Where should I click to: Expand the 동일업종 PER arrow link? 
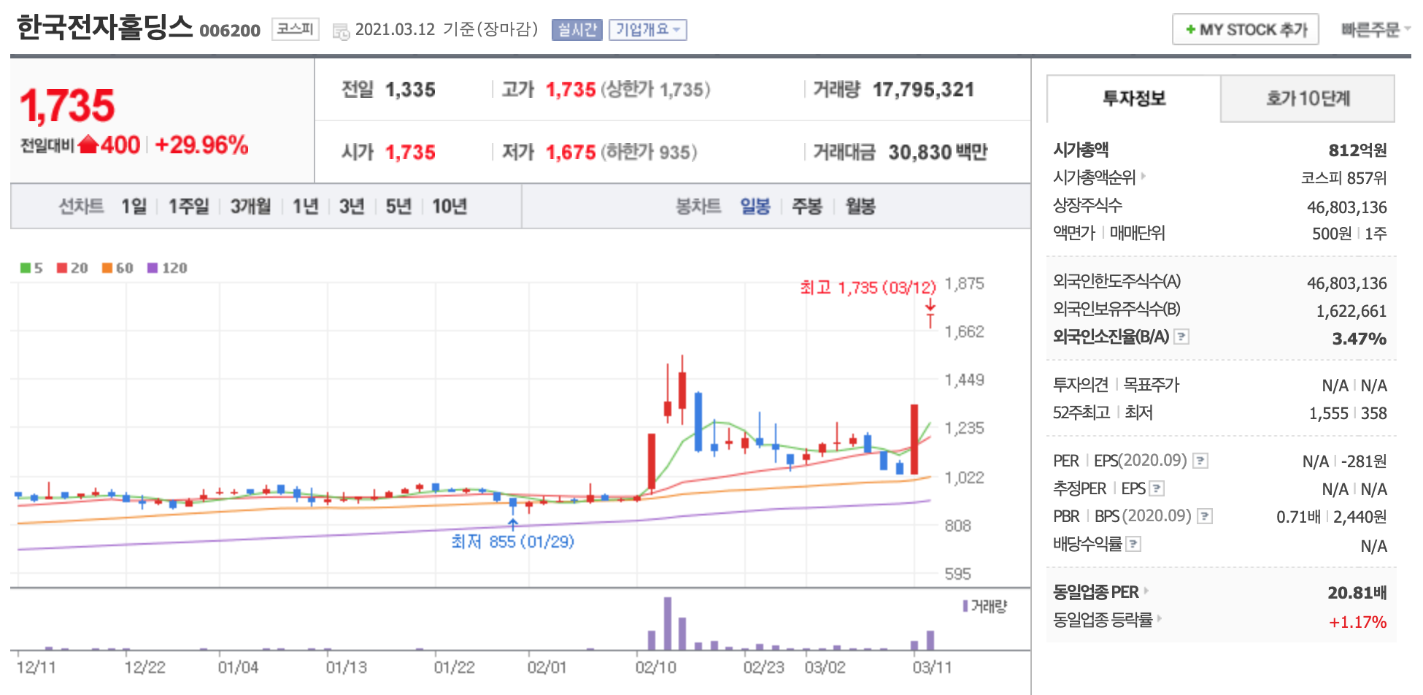pyautogui.click(x=1146, y=591)
